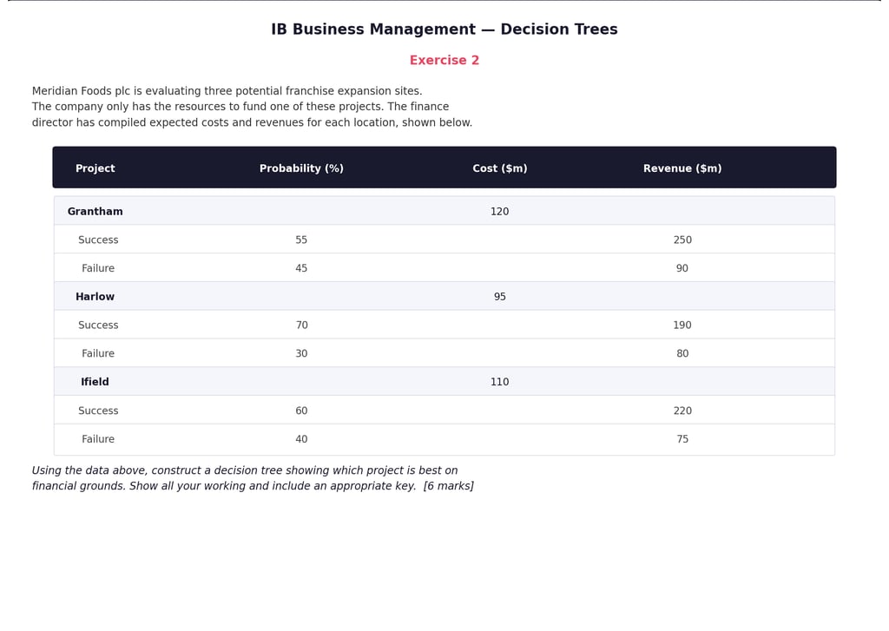Click Harlow's cost value 95

499,297
